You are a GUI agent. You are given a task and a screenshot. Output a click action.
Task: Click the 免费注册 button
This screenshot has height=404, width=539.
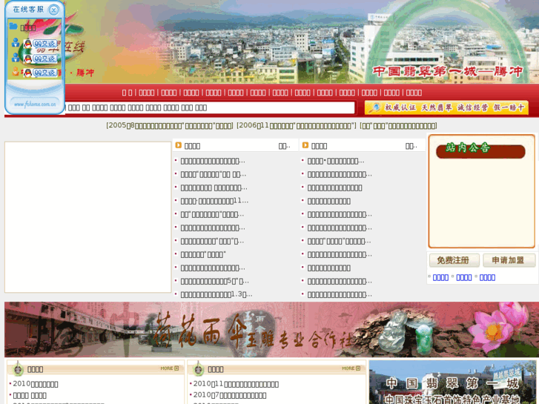[x=454, y=260]
